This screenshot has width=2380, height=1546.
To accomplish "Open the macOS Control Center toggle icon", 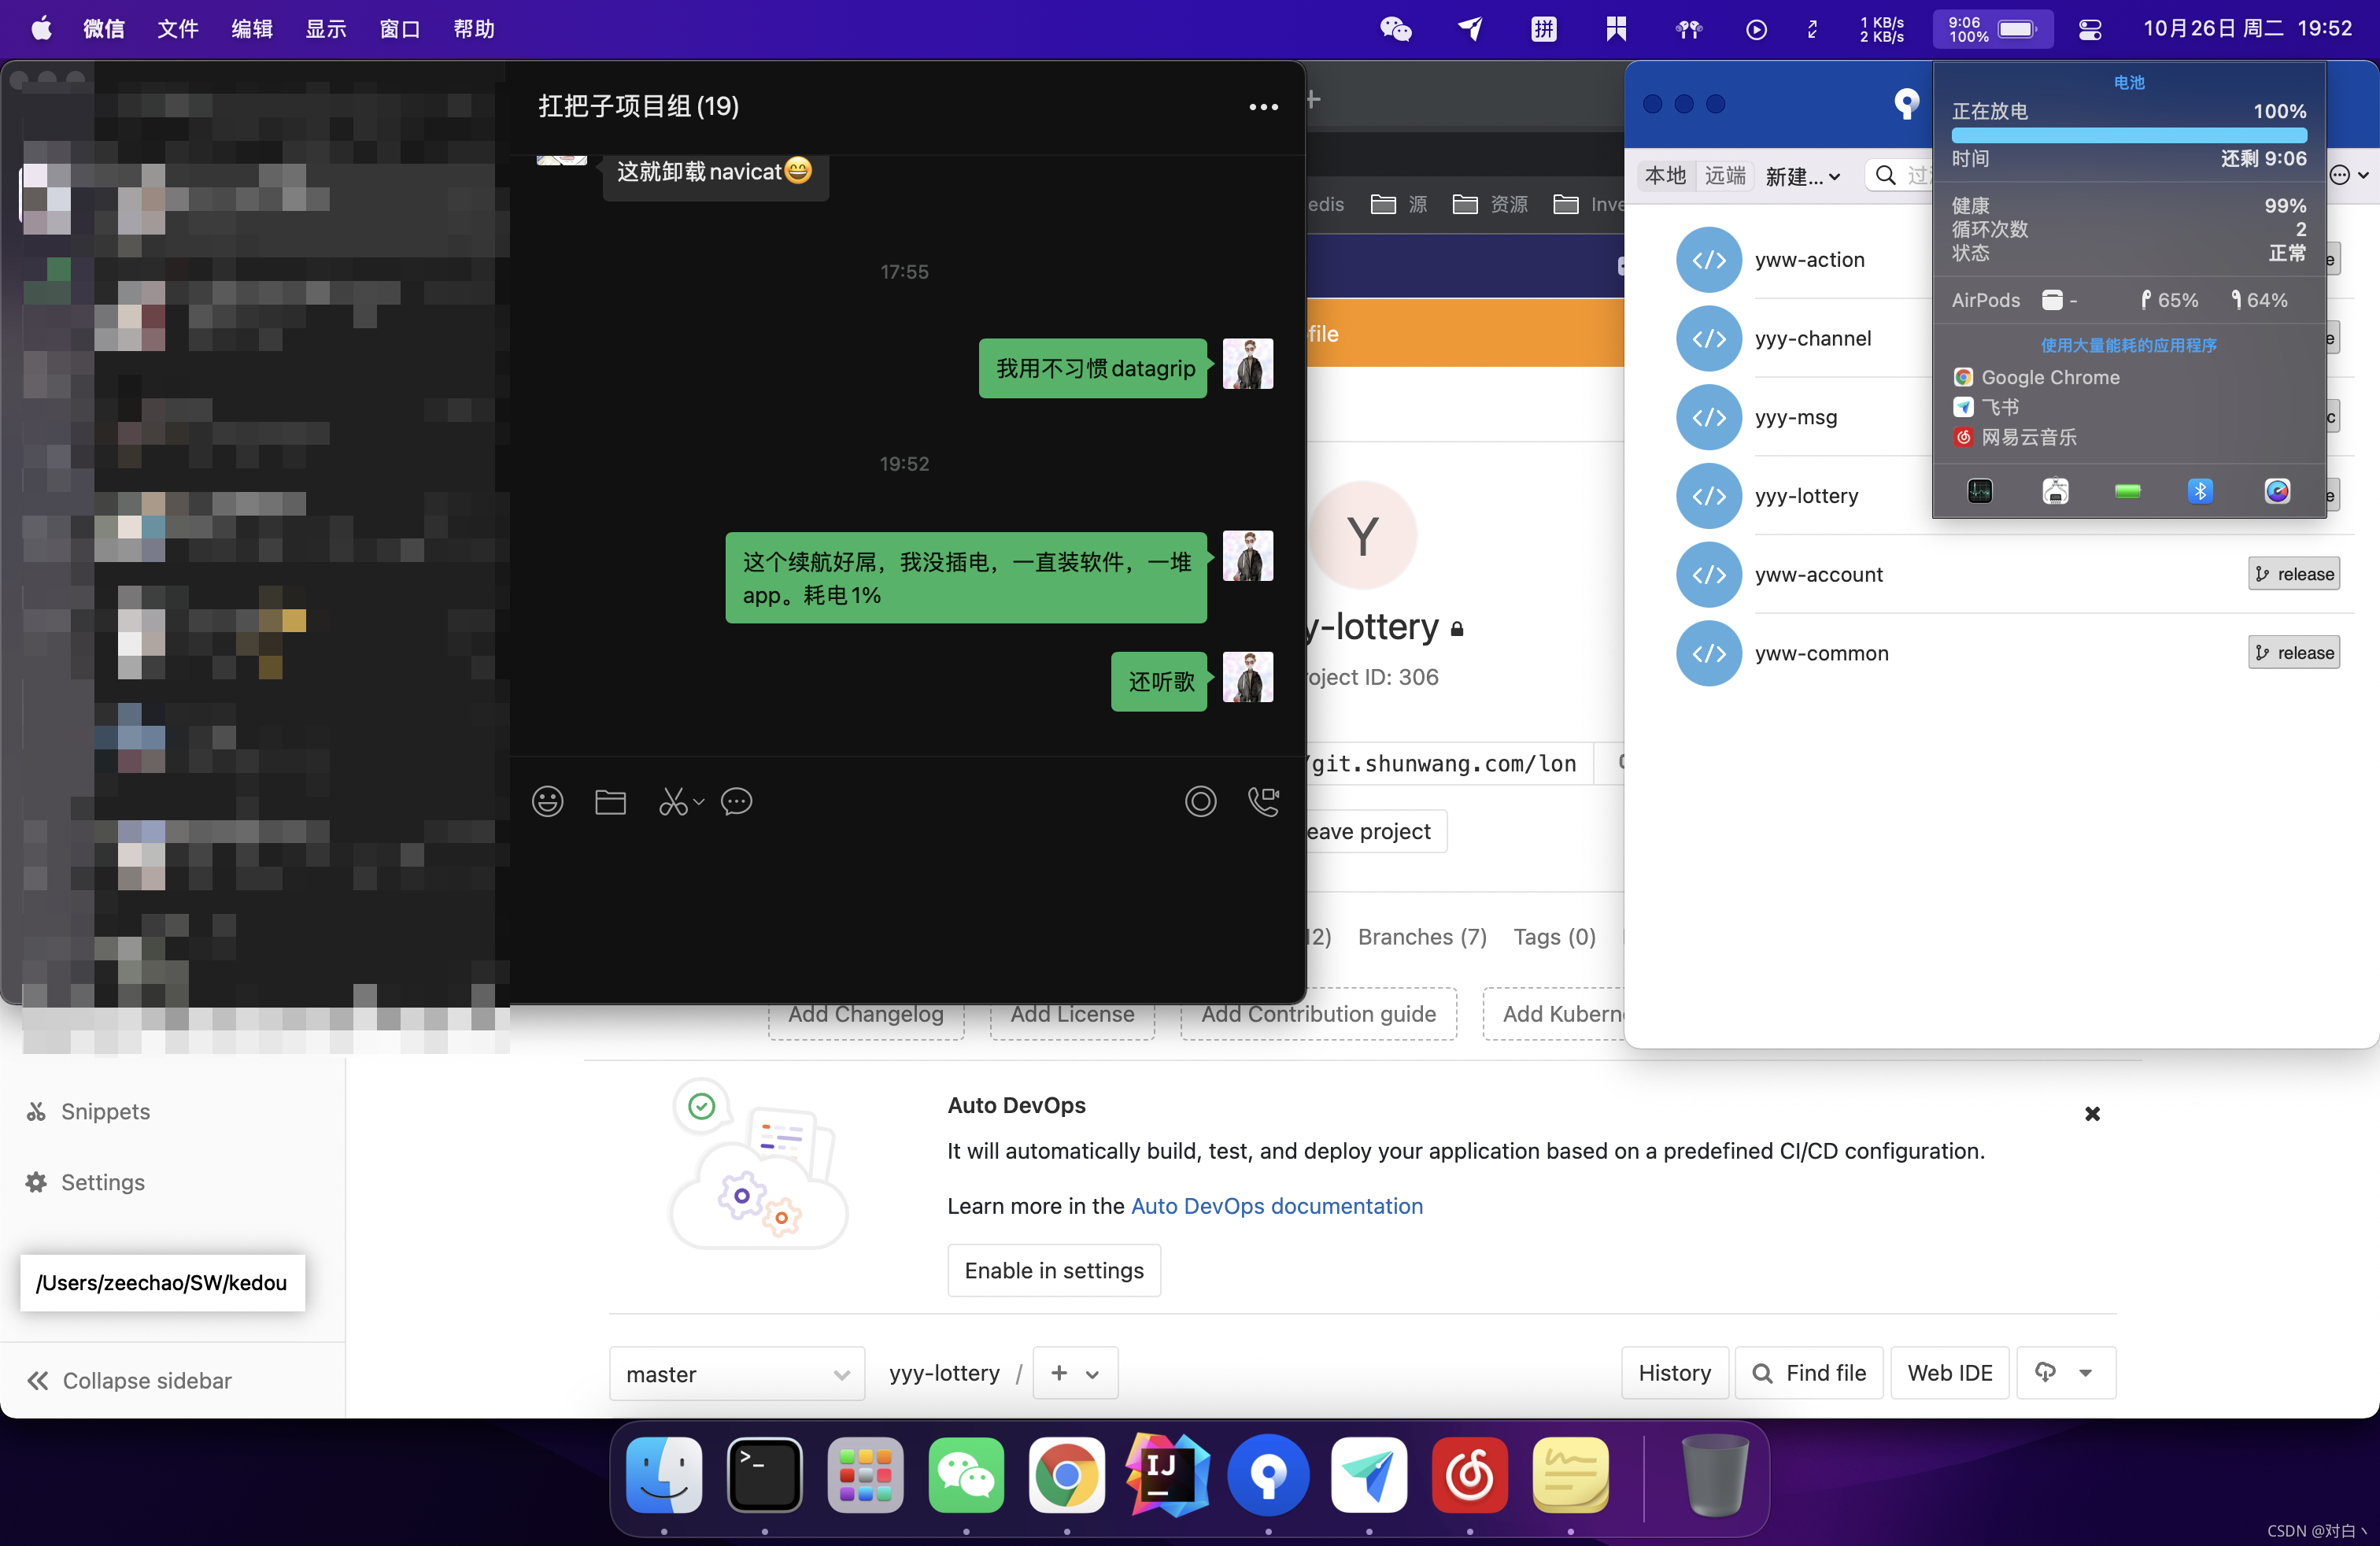I will point(2090,29).
